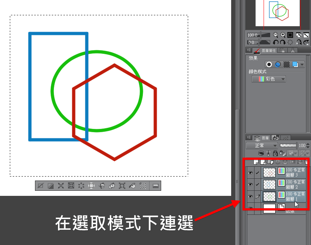Click the border effect circle icon

269,64
